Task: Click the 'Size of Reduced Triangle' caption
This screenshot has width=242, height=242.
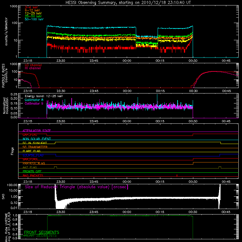Action: (x=77, y=187)
